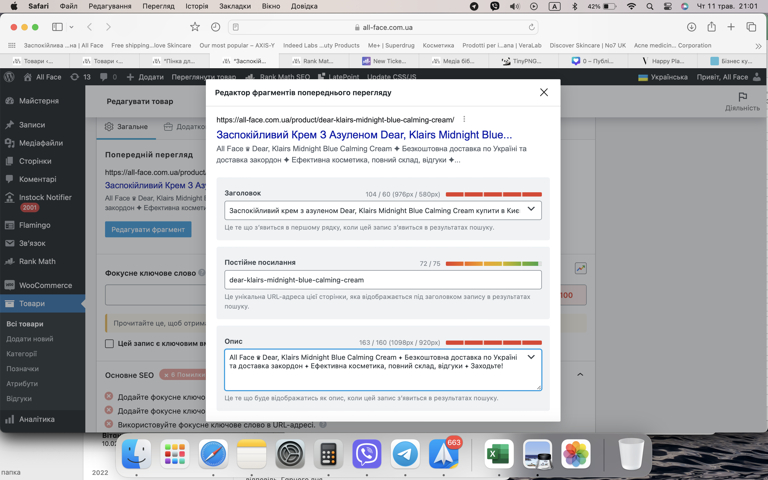
Task: Open Safari downloads icon
Action: tap(691, 27)
